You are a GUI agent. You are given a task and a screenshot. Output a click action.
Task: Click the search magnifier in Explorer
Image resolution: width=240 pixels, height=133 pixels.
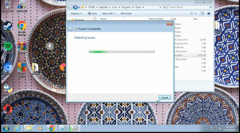[x=210, y=7]
